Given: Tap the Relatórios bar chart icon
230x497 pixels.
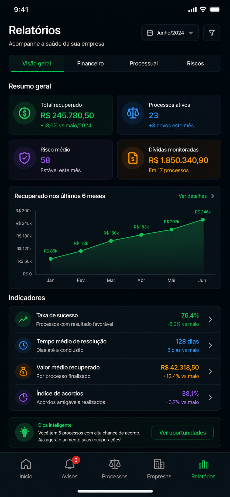Looking at the screenshot, I should click(203, 464).
